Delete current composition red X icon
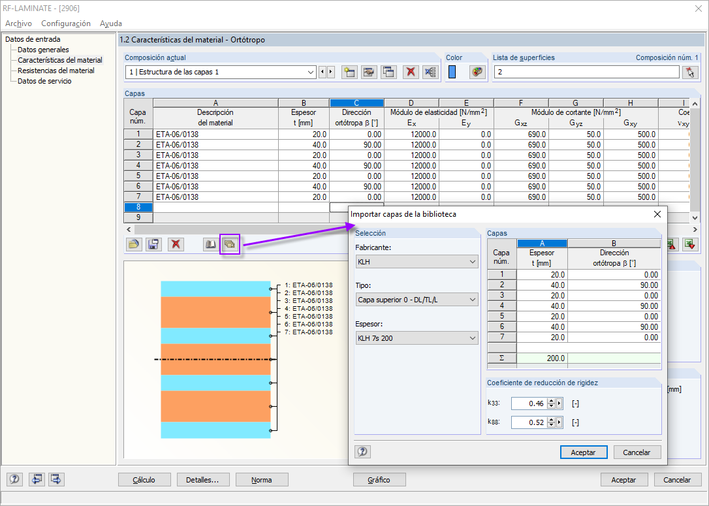 (411, 72)
